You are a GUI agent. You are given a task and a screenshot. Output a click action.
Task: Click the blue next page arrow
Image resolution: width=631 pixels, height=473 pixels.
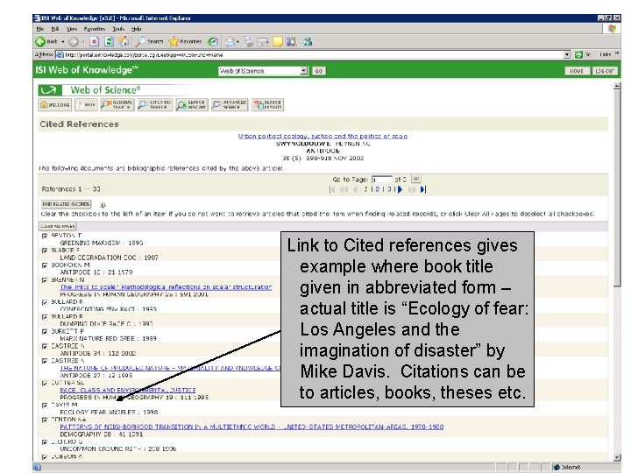[x=400, y=189]
